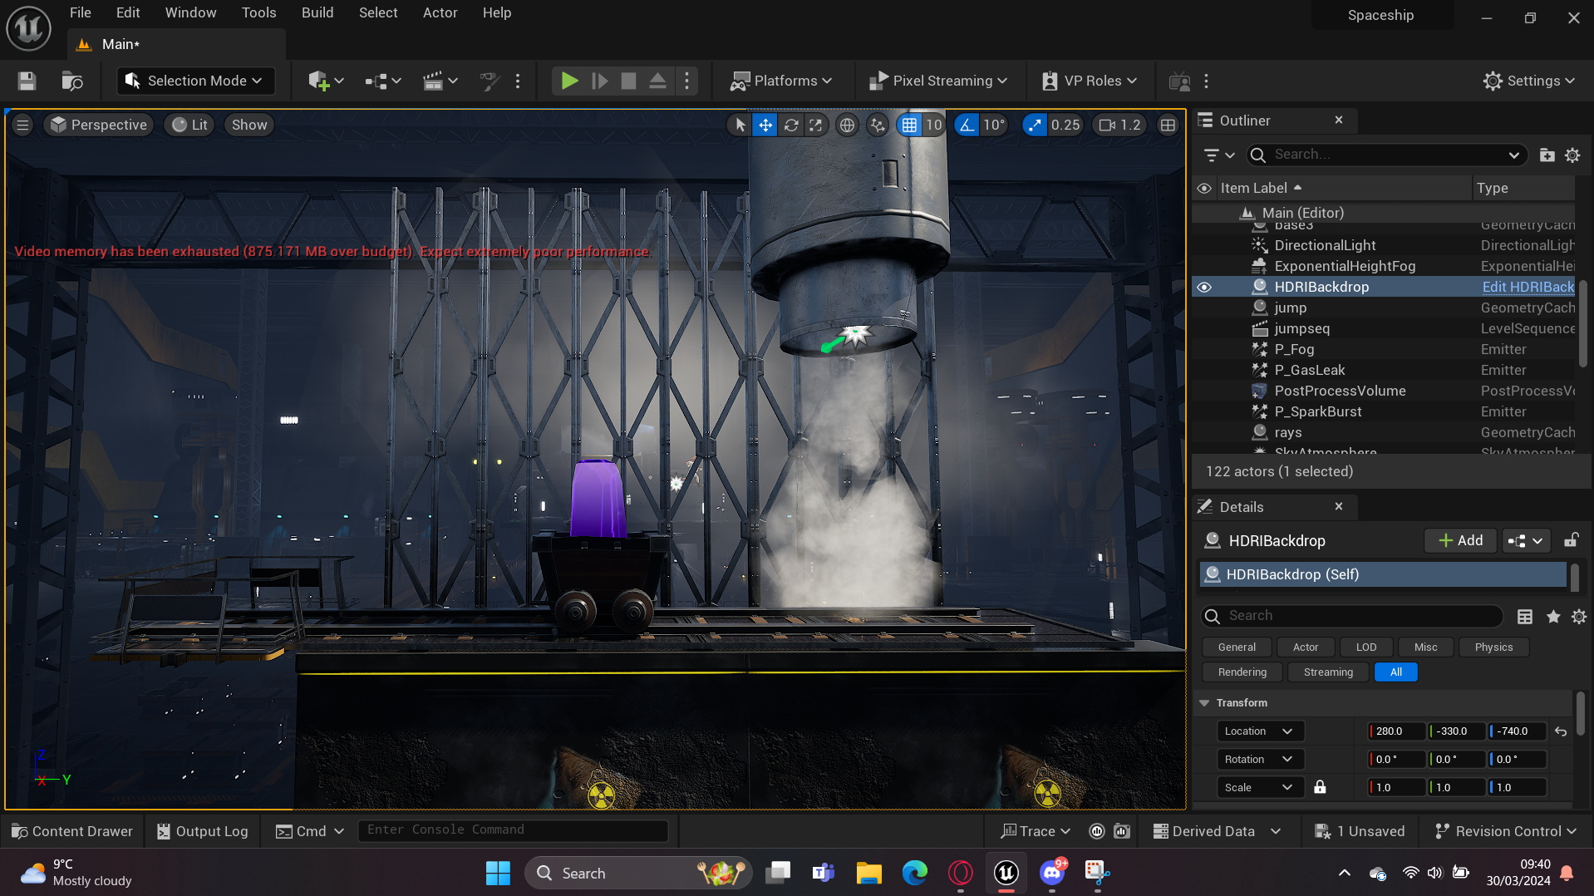The height and width of the screenshot is (896, 1594).
Task: Switch to the Main* level tab
Action: (121, 44)
